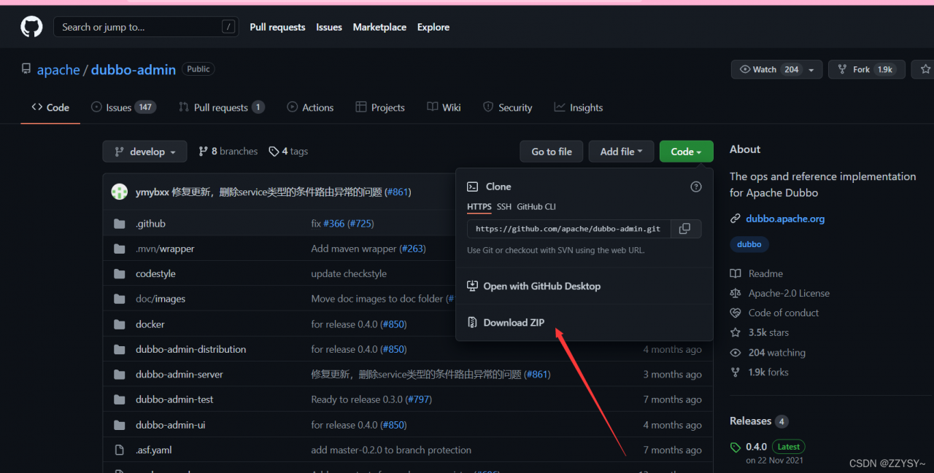Go to the Fork 1.9k button
Image resolution: width=934 pixels, height=473 pixels.
[867, 69]
